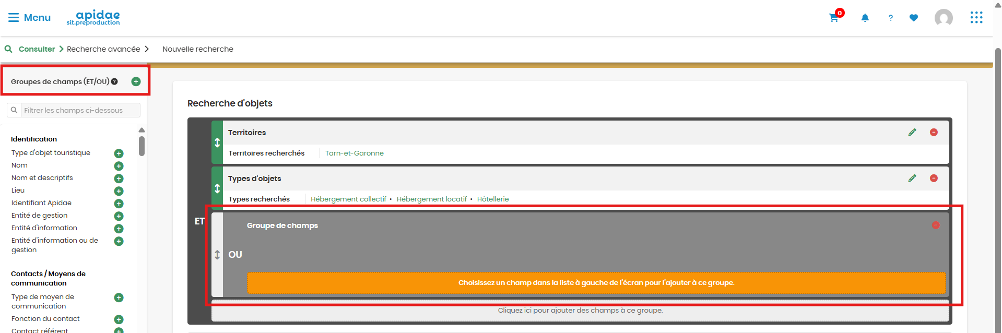Add Lieu field

pos(119,191)
